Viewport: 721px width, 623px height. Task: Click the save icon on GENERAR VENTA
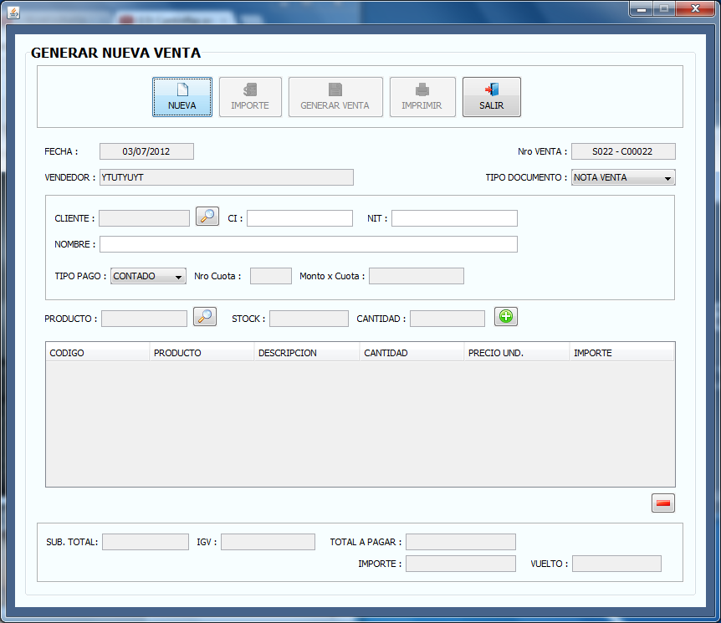coord(335,90)
